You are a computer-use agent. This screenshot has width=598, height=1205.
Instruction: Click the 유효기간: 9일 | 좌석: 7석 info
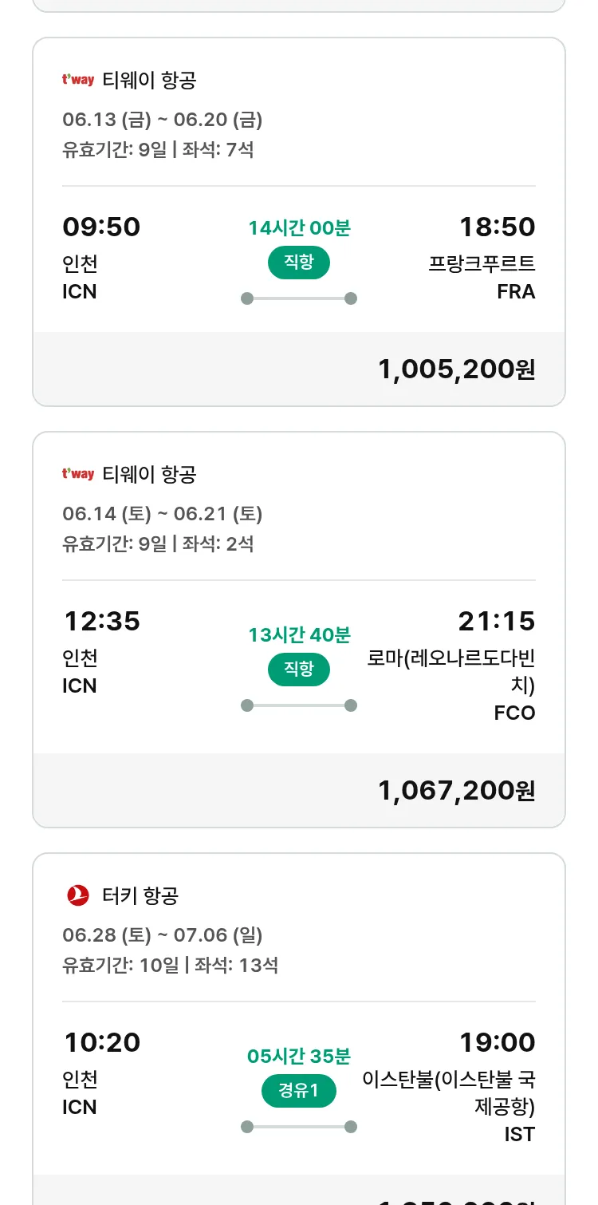tap(158, 149)
